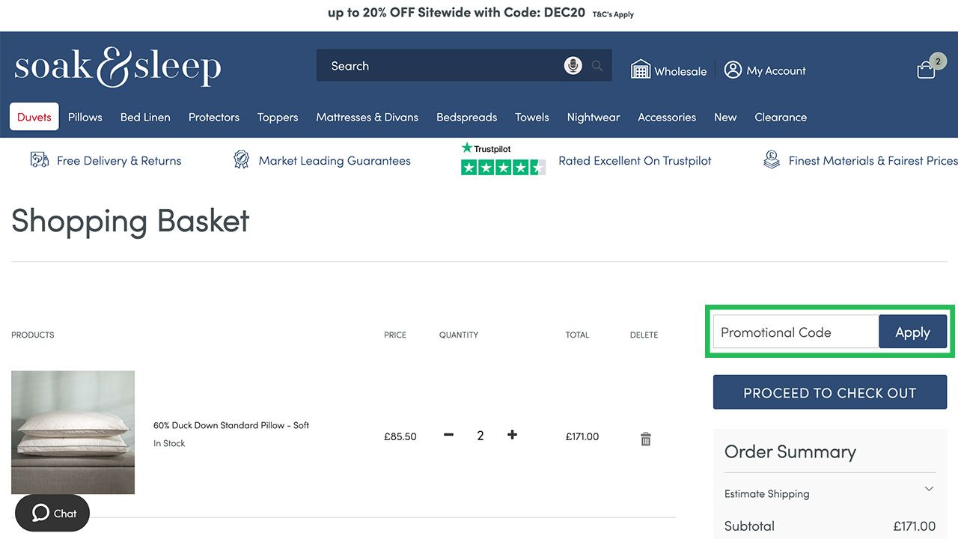
Task: Click Rated Excellent On Trustpilot text
Action: (x=635, y=160)
